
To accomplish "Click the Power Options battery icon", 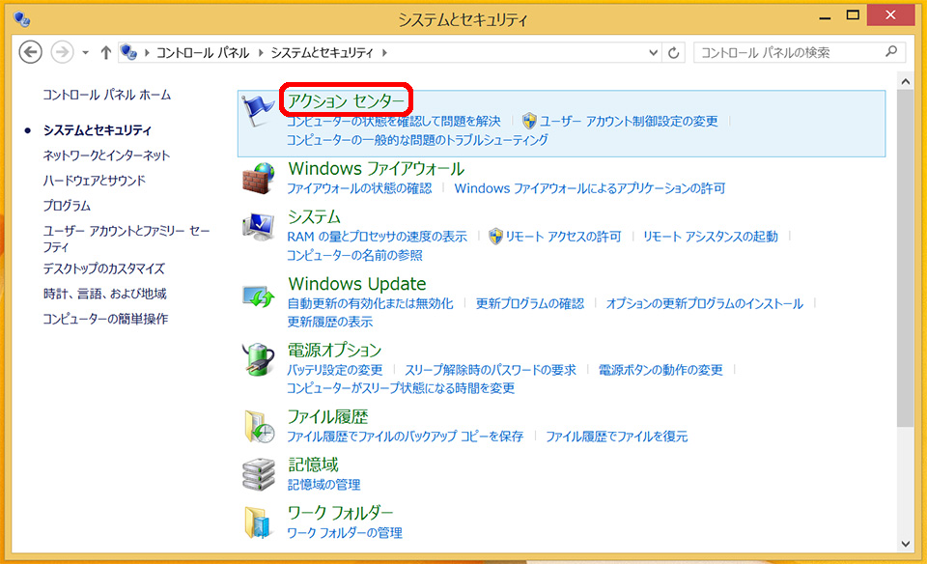I will pyautogui.click(x=259, y=359).
